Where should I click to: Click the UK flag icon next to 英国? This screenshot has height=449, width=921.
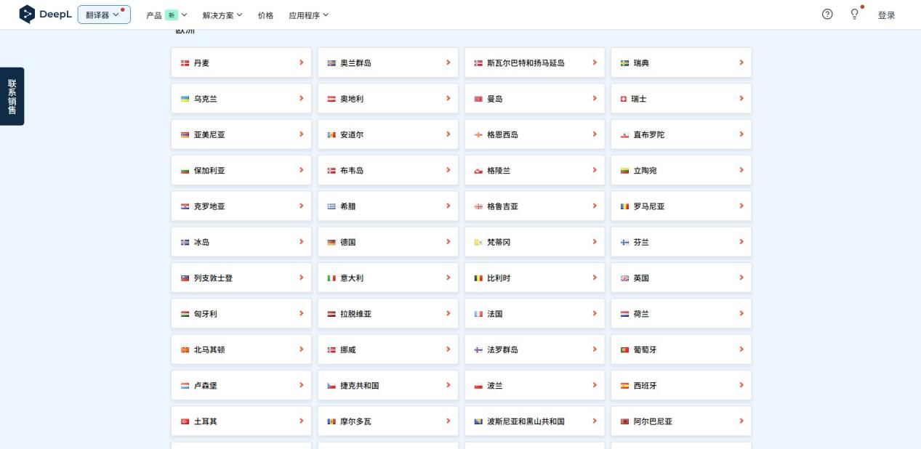pyautogui.click(x=624, y=278)
